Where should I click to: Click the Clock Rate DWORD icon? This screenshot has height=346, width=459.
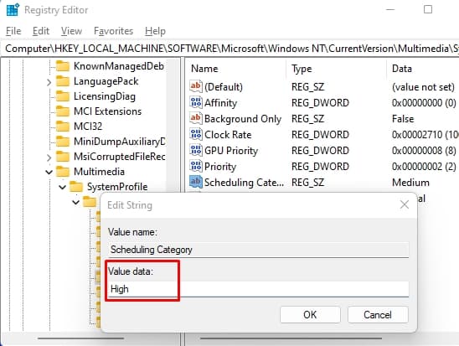tap(196, 134)
